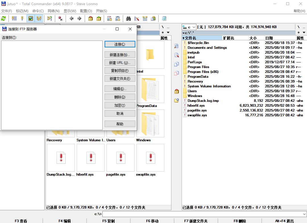This screenshot has width=307, height=223.
Task: Open the 配置(O) menu
Action: [86, 11]
